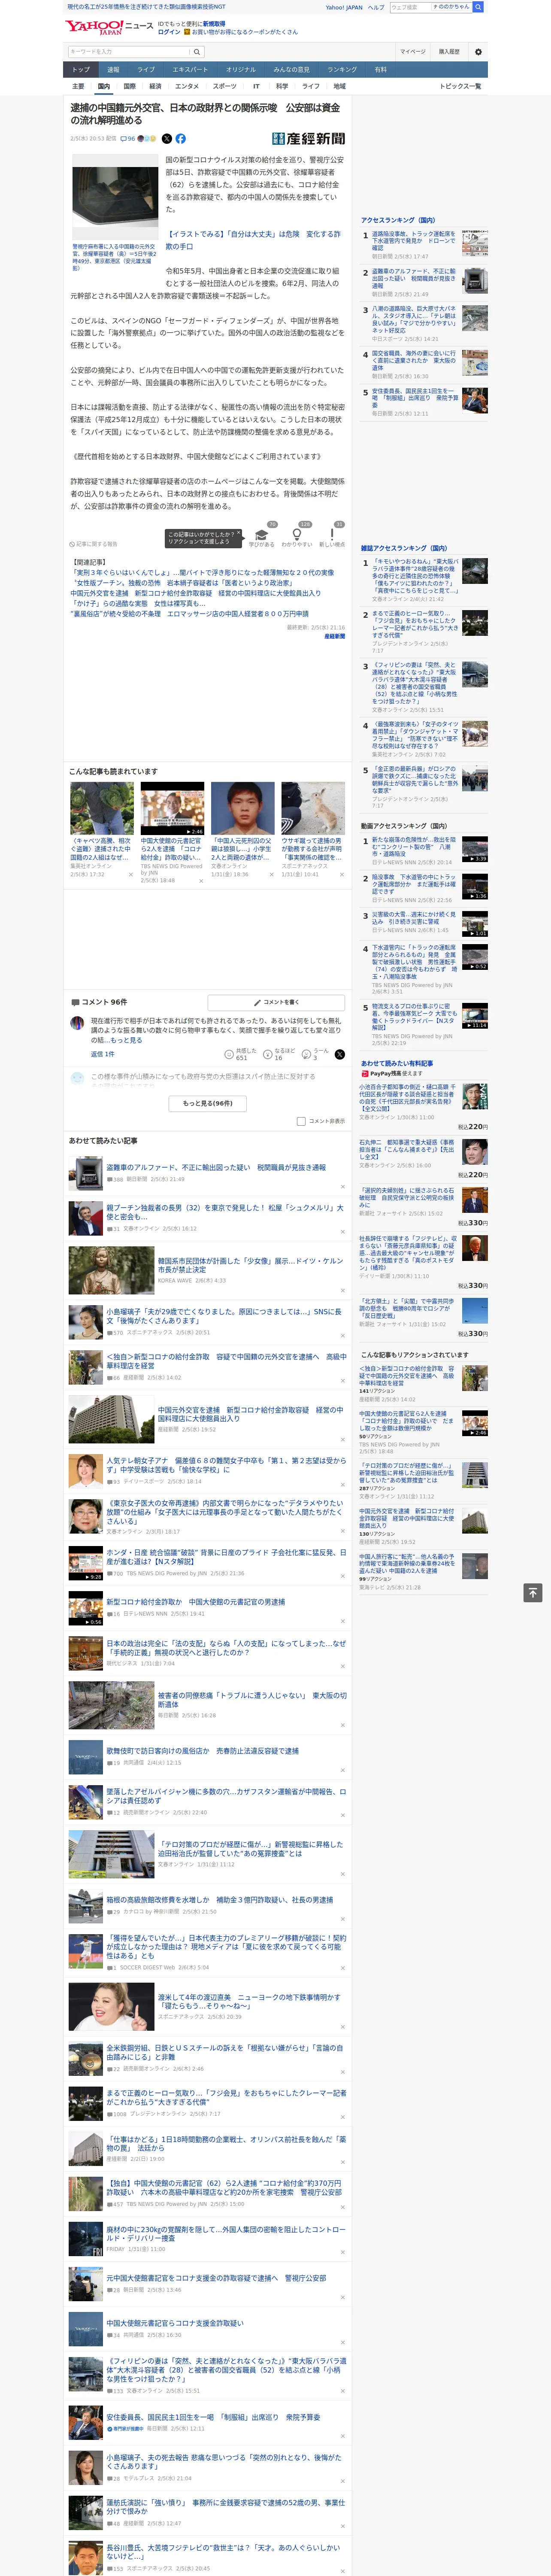Open Yahoo! JAPAN link in top bar
This screenshot has height=2576, width=551.
point(344,7)
